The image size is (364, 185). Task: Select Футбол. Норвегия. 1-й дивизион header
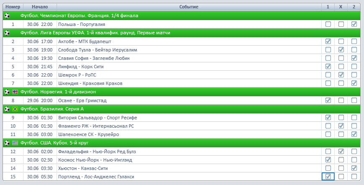pyautogui.click(x=182, y=92)
